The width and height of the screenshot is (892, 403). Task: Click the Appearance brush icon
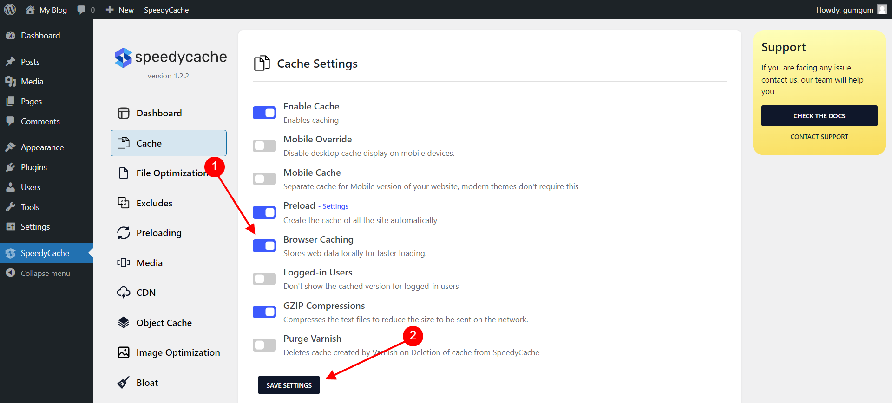pyautogui.click(x=10, y=147)
